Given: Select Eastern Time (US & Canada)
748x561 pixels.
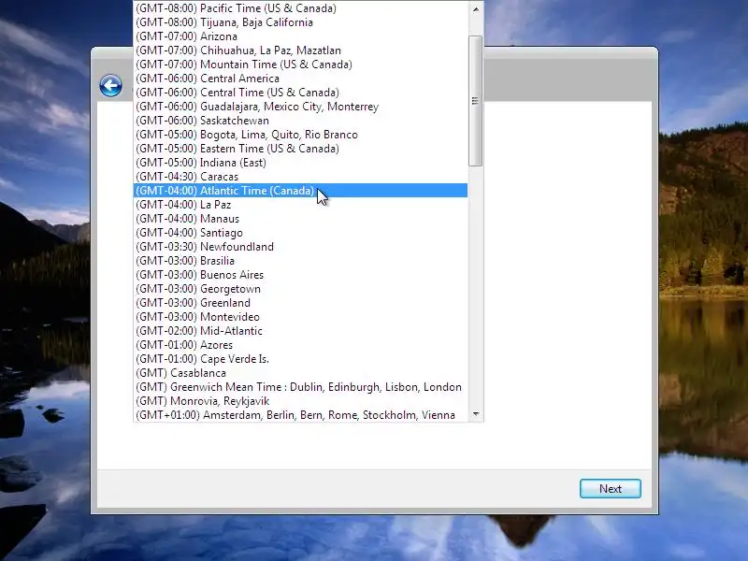Looking at the screenshot, I should click(x=300, y=149).
